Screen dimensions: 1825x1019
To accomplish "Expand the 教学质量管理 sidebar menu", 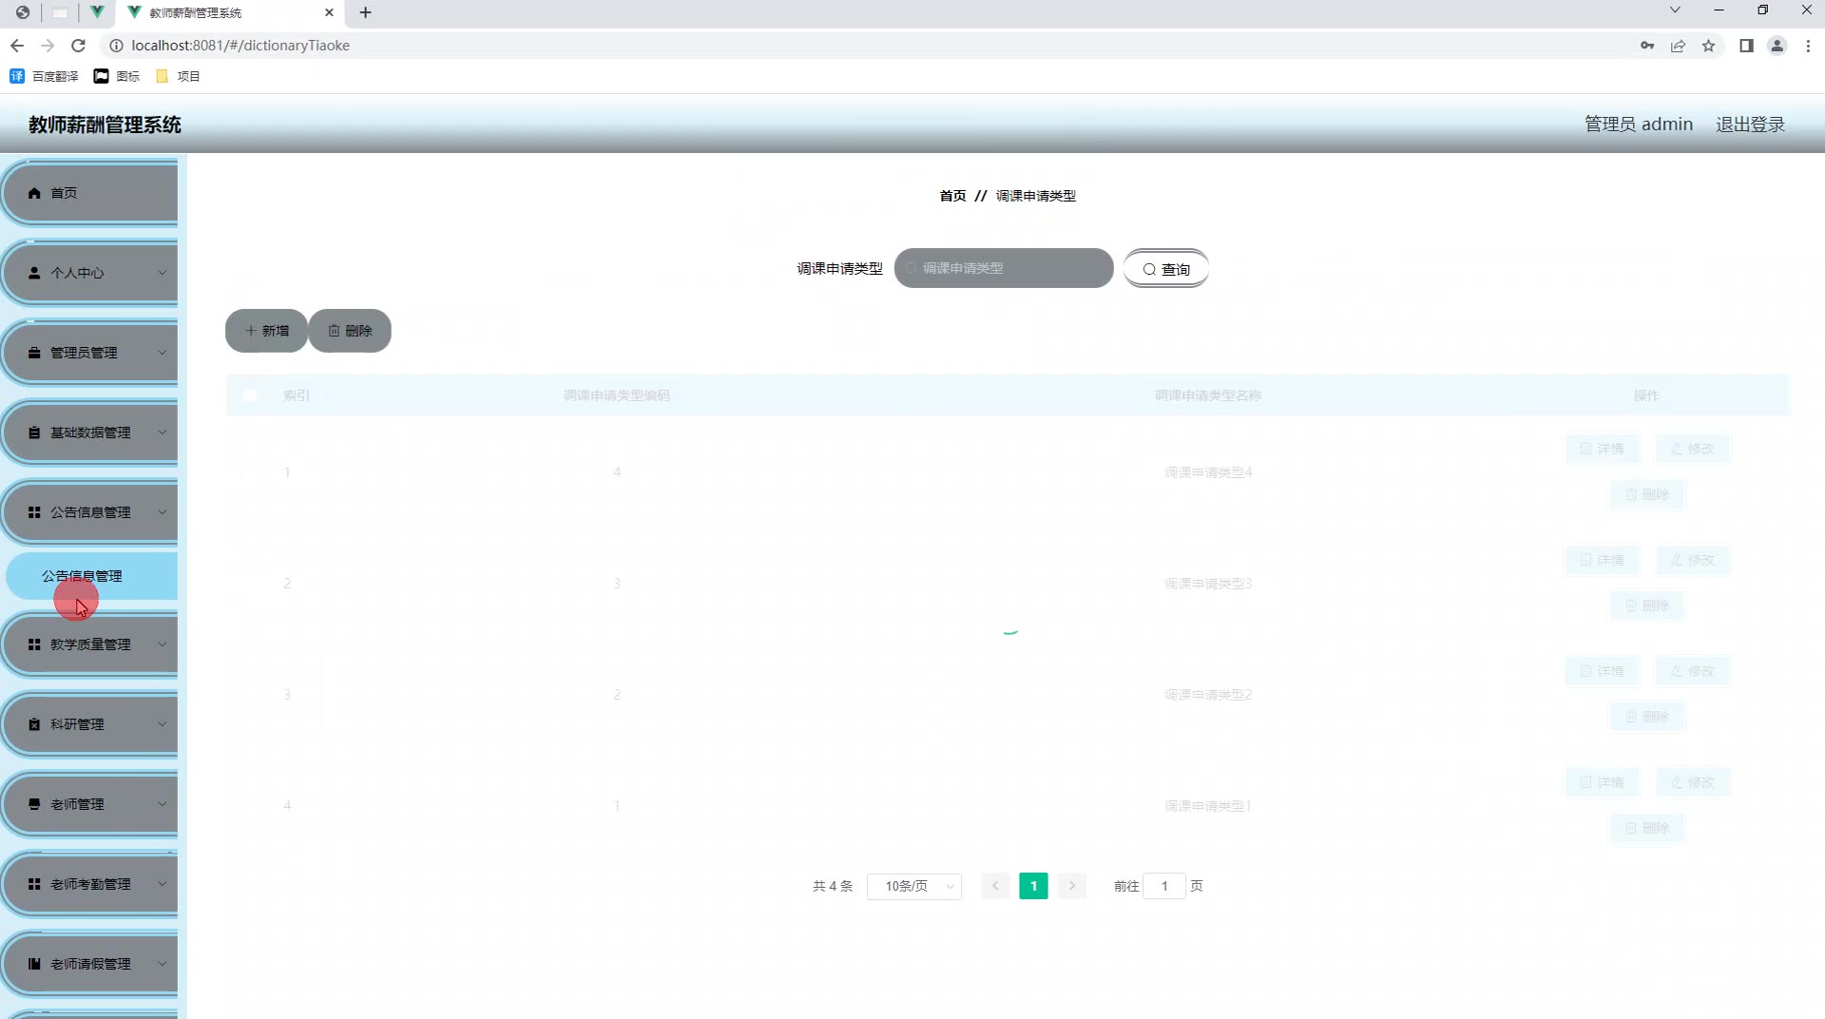I will tap(90, 644).
